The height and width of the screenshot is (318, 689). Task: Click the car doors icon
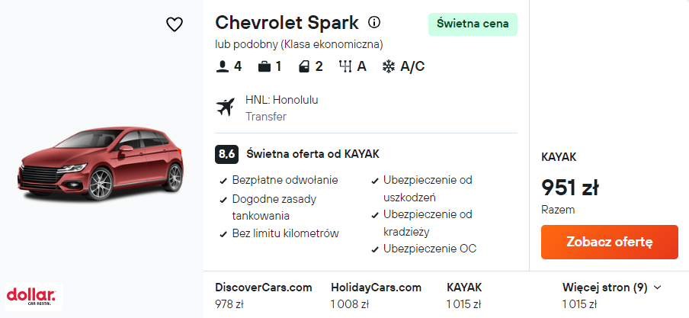point(305,66)
